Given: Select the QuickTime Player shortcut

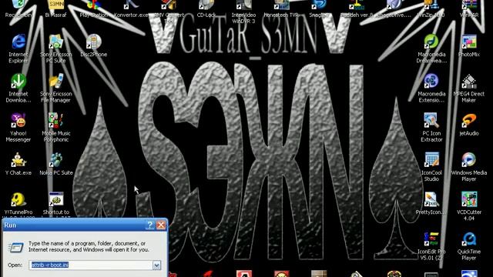Looking at the screenshot, I should (x=469, y=246).
